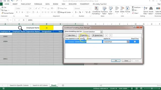Click the Undo icon in title bar
Image resolution: width=161 pixels, height=90 pixels.
coord(12,1)
